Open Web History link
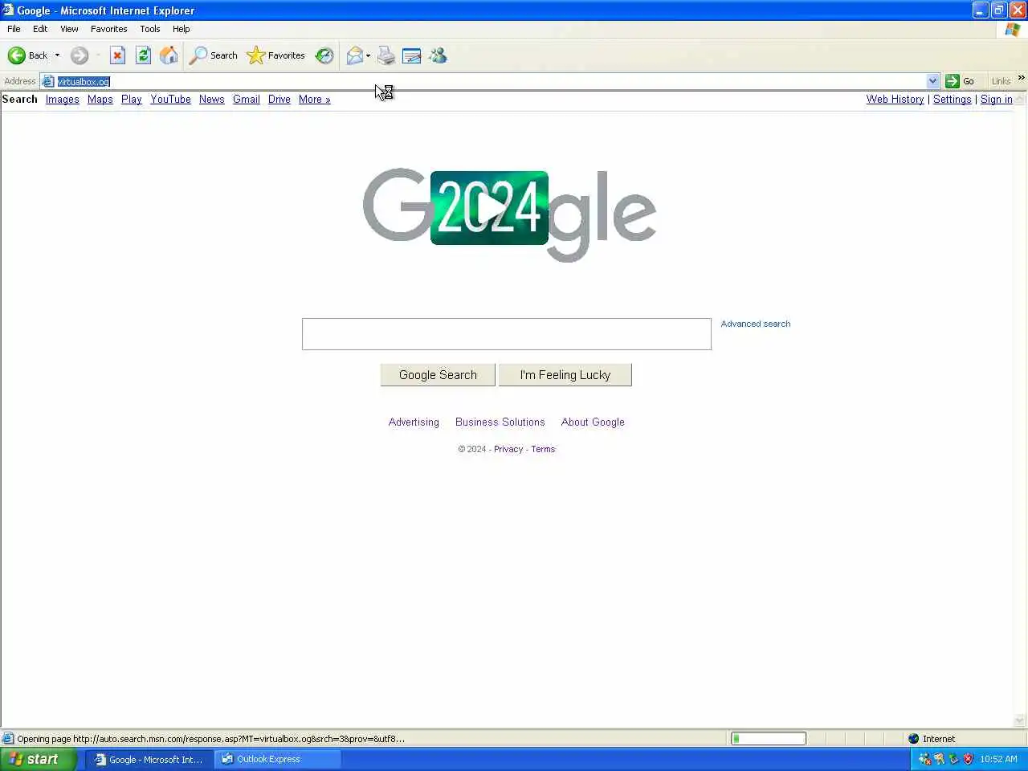 pyautogui.click(x=895, y=100)
